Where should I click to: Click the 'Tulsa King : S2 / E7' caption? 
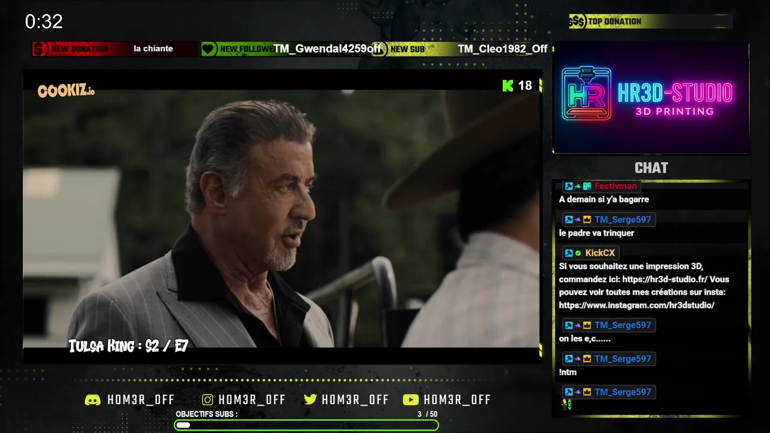[x=128, y=346]
